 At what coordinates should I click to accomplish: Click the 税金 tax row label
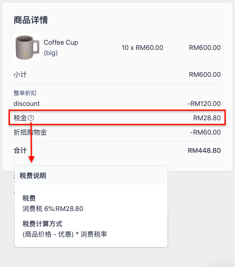coord(20,118)
